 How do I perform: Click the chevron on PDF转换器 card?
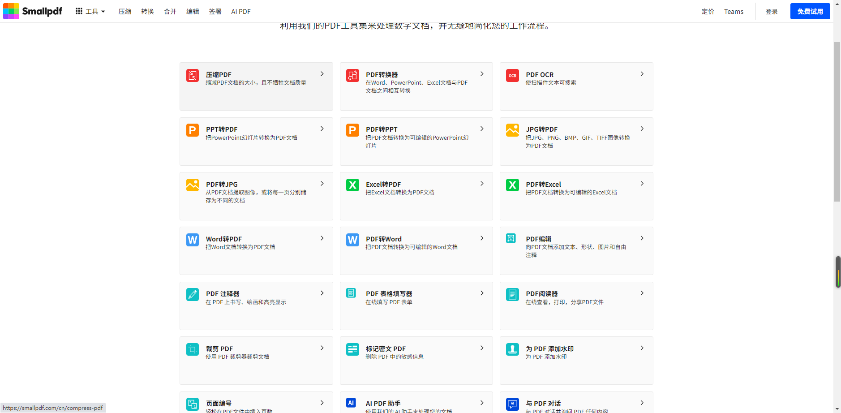pos(482,74)
